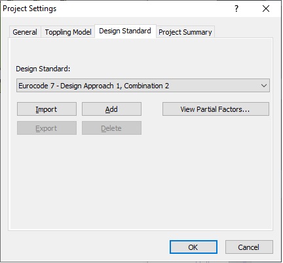283x263 pixels.
Task: Click the greyed-out Delete button
Action: tap(111, 128)
